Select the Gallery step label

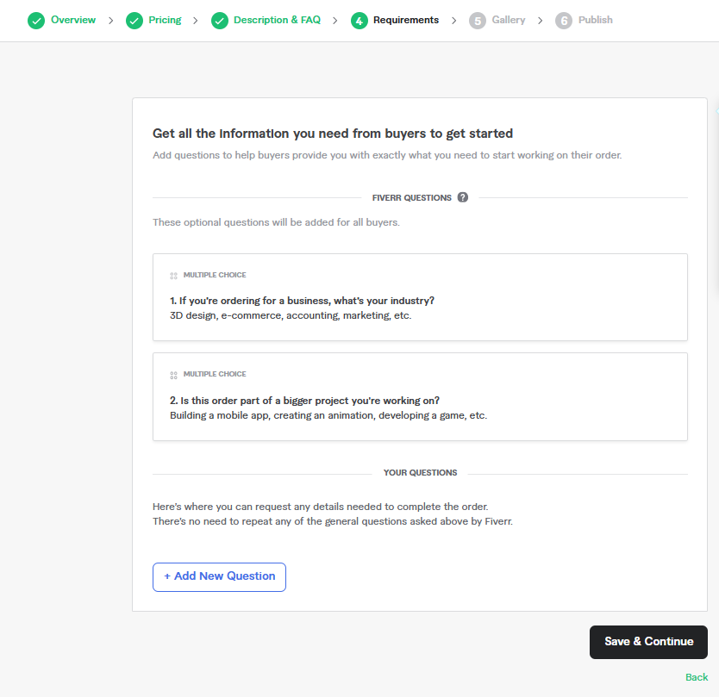(509, 20)
